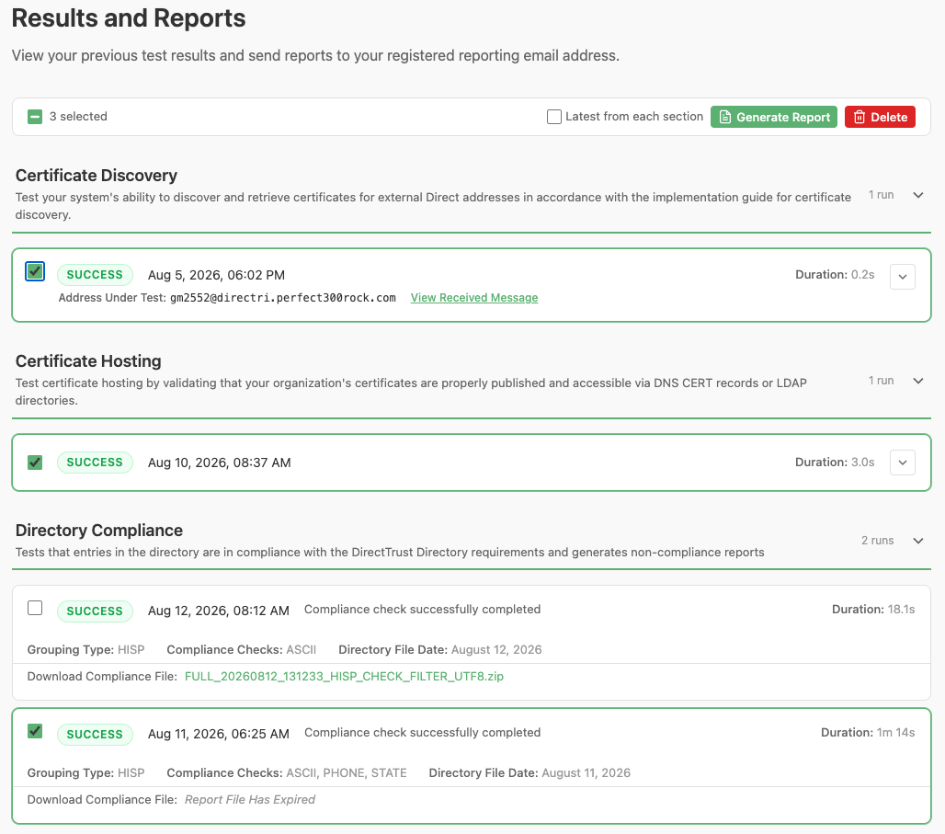Click 'Directory File Date: August 11, 2026'
This screenshot has width=945, height=834.
[529, 772]
